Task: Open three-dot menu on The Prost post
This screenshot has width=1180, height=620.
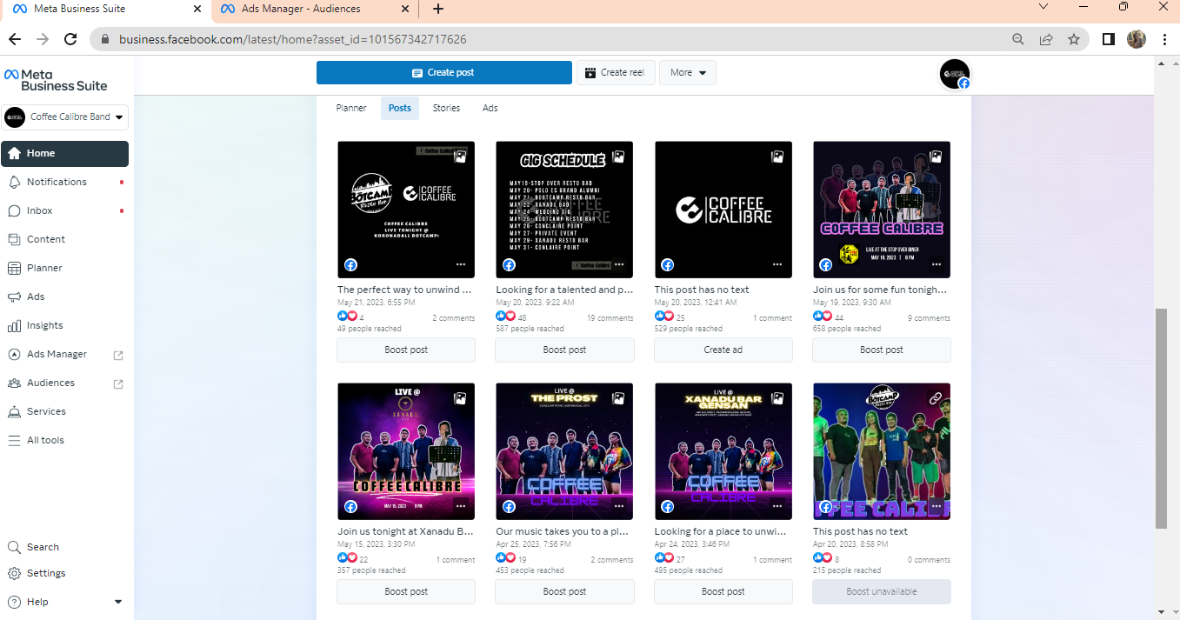Action: click(619, 506)
